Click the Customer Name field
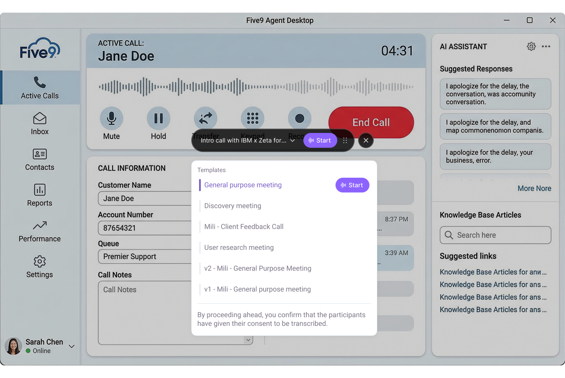The height and width of the screenshot is (378, 565). tap(145, 199)
